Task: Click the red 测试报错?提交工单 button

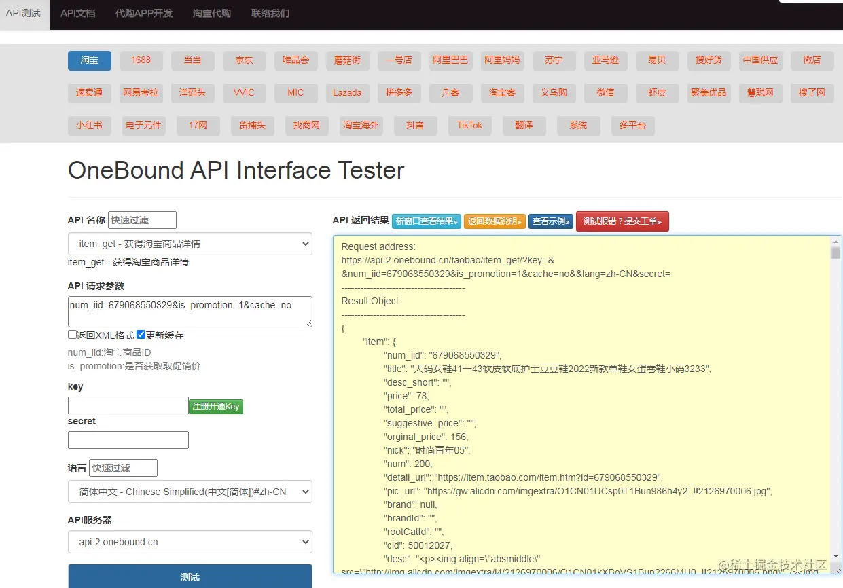Action: pos(622,221)
